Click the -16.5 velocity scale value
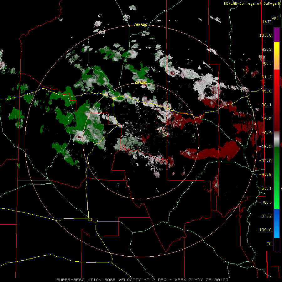 coord(265,147)
